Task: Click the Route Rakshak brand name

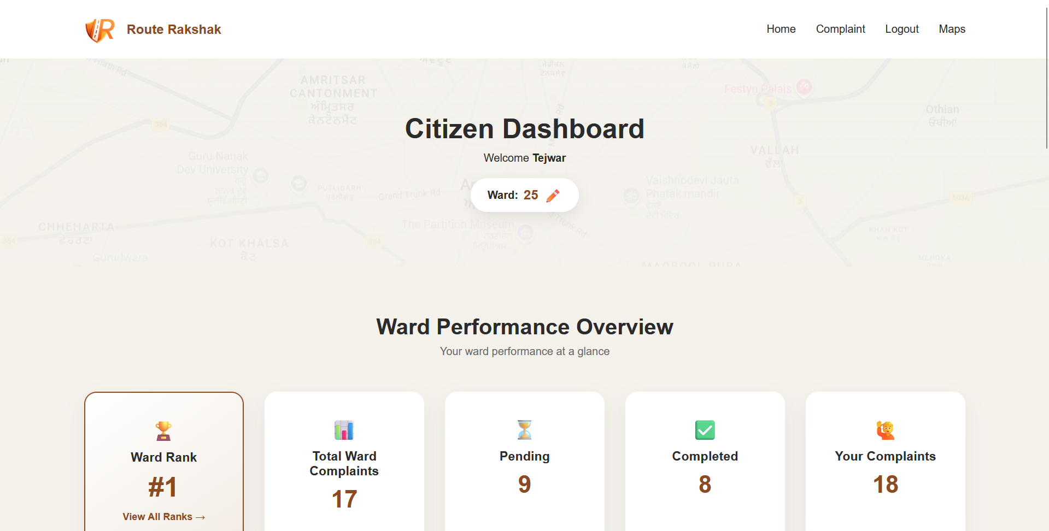Action: pos(174,29)
